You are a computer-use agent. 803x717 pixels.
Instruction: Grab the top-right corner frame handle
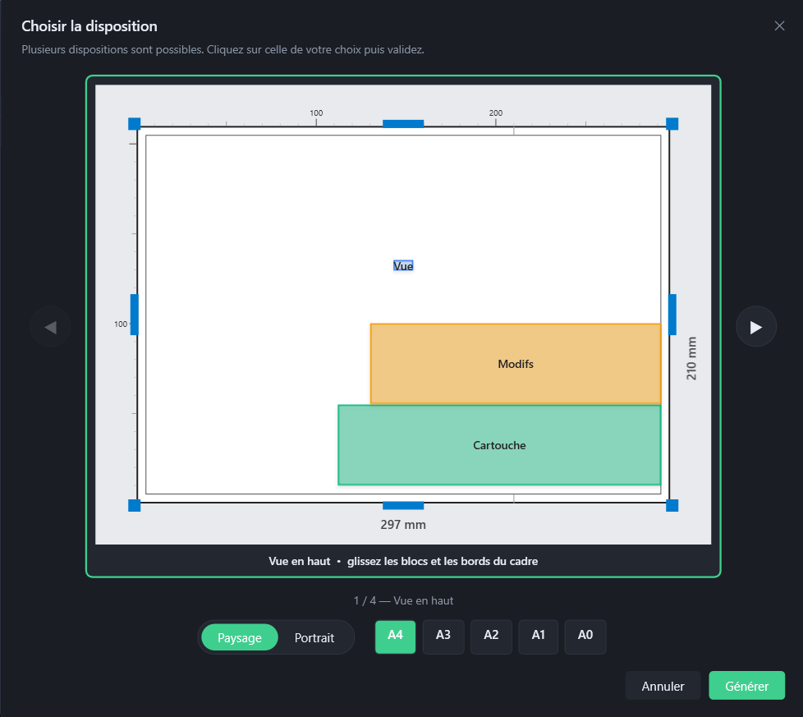pyautogui.click(x=672, y=123)
